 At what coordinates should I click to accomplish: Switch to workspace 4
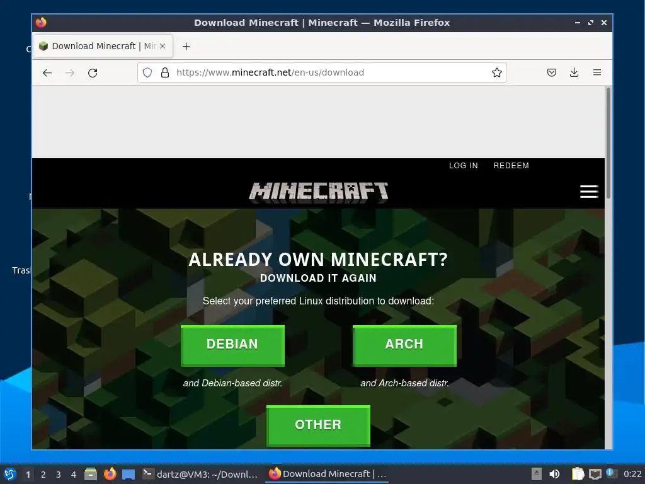pyautogui.click(x=74, y=475)
